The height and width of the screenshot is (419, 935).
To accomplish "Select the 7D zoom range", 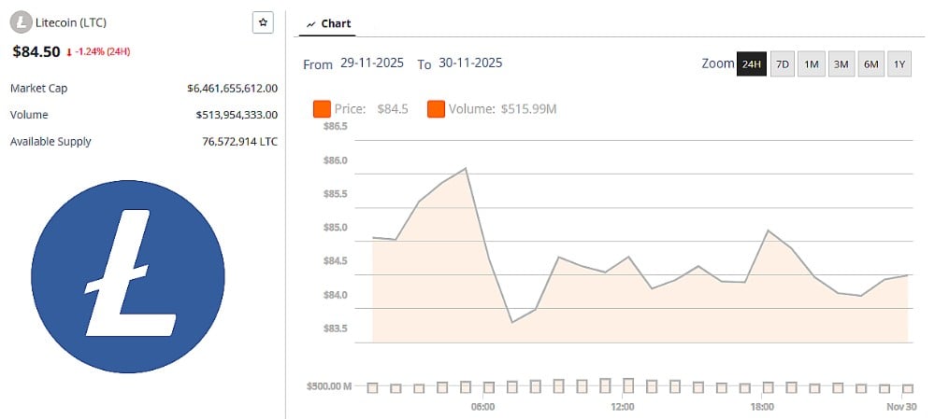I will coord(783,64).
